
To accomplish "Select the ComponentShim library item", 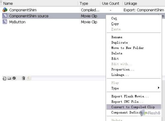I will pyautogui.click(x=23, y=10).
